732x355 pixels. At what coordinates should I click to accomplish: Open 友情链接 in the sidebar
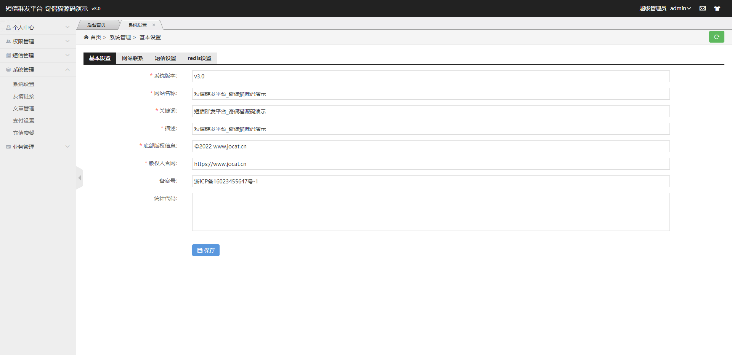tap(24, 96)
